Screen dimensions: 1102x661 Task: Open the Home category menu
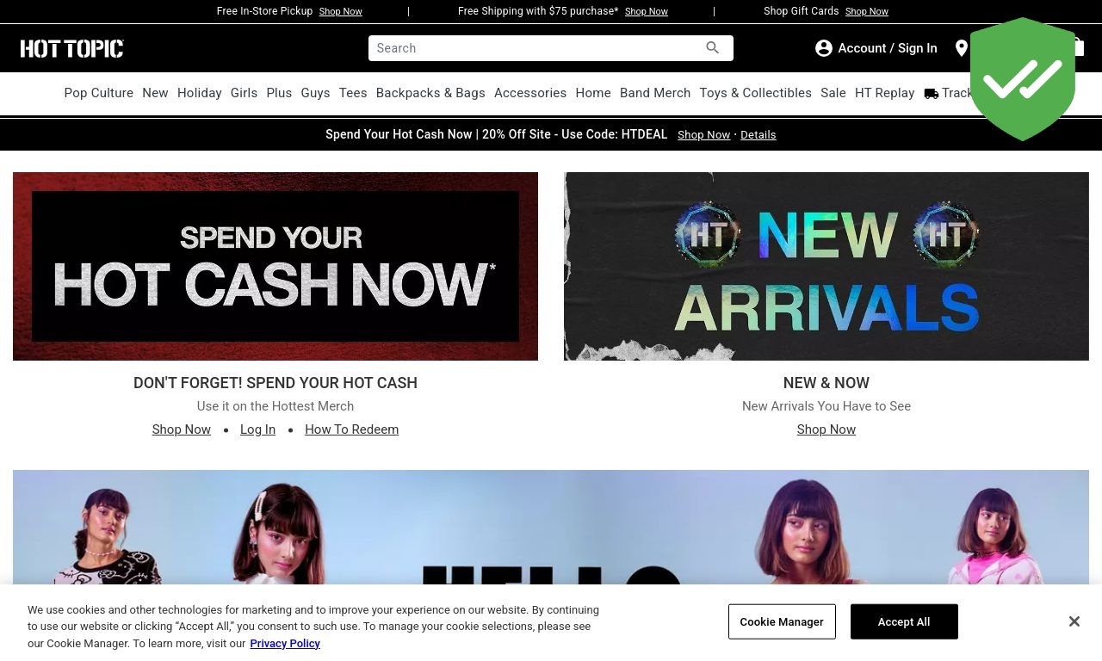(593, 94)
